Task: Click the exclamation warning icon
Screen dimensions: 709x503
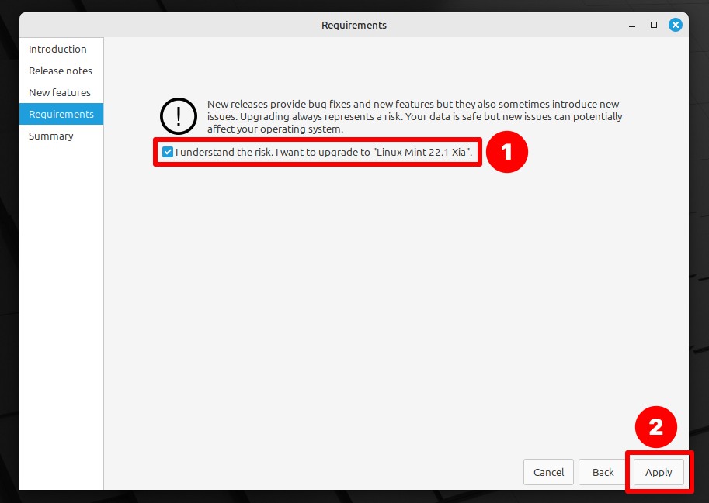Action: (179, 116)
